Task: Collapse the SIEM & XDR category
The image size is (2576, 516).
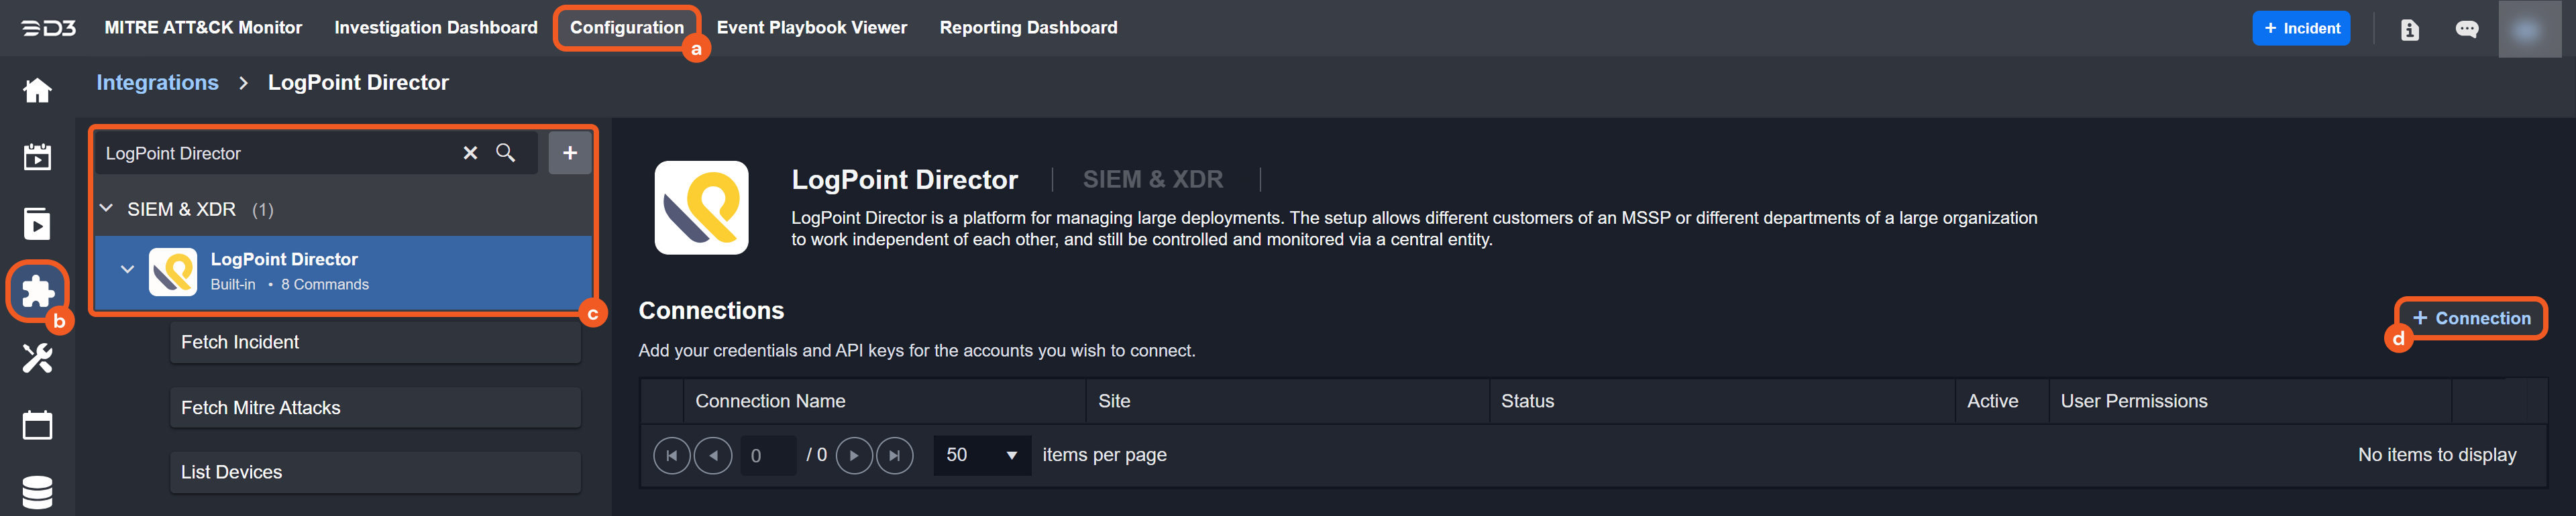Action: 107,208
